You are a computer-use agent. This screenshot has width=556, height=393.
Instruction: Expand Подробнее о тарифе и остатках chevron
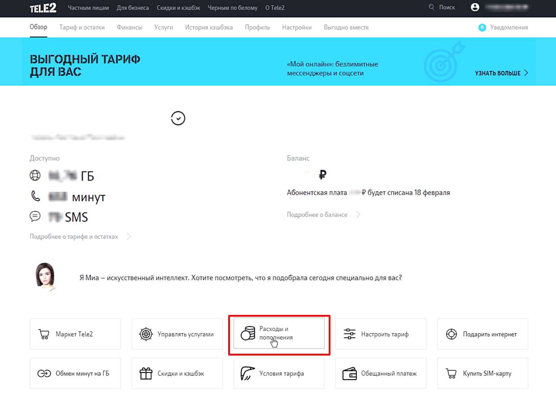pyautogui.click(x=129, y=237)
